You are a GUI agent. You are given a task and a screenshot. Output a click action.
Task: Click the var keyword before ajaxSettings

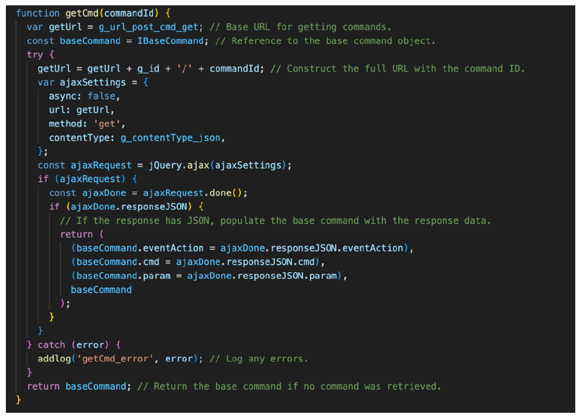(45, 82)
